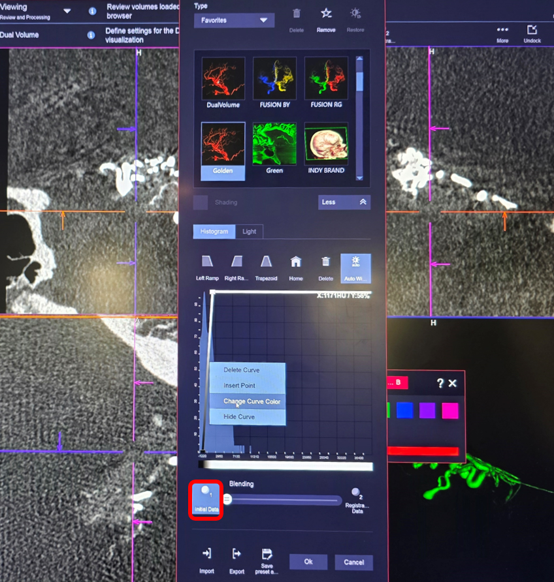554x582 pixels.
Task: Click the Left Ramp curve icon
Action: click(207, 262)
